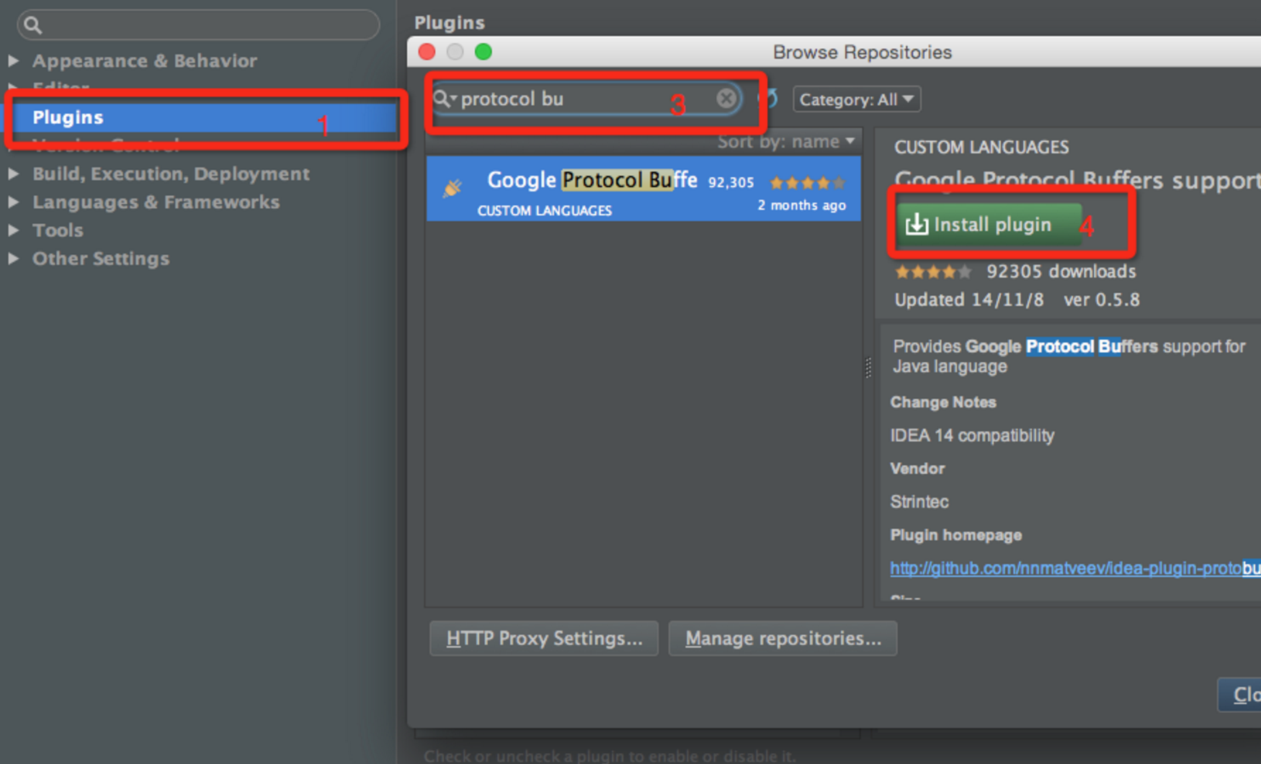This screenshot has width=1261, height=764.
Task: Select Google Protocol Buffers plugin row
Action: (x=643, y=189)
